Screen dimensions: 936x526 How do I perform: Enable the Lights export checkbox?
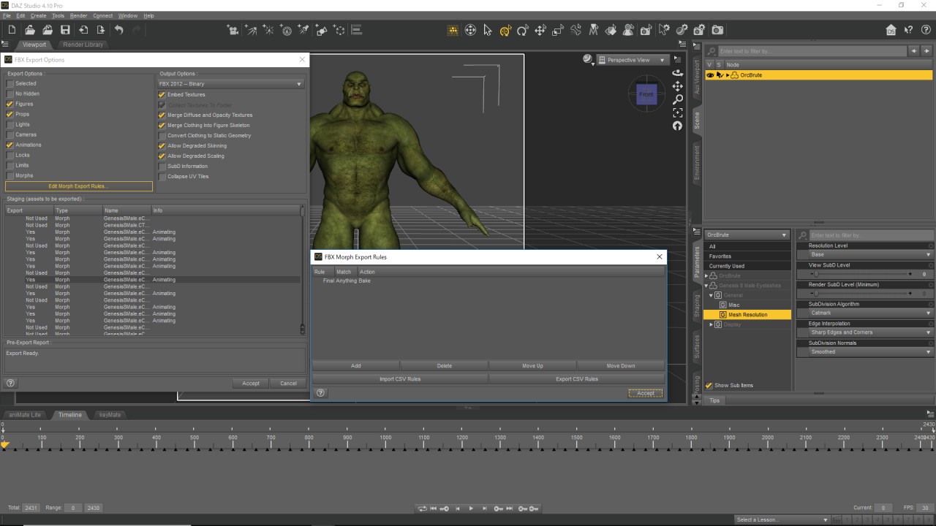(x=10, y=124)
